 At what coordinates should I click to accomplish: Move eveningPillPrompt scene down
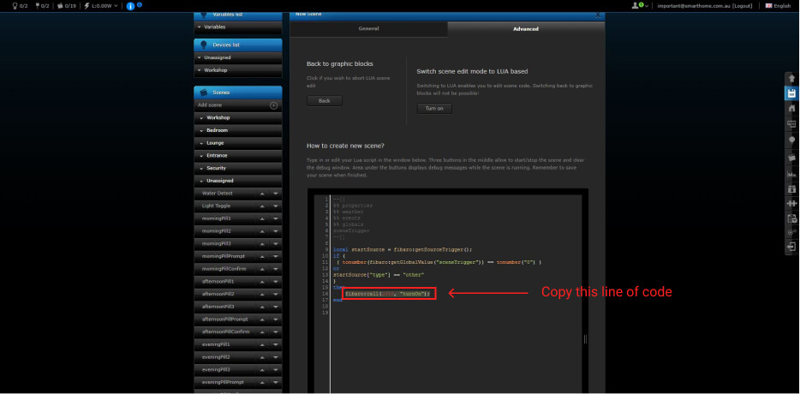[276, 382]
